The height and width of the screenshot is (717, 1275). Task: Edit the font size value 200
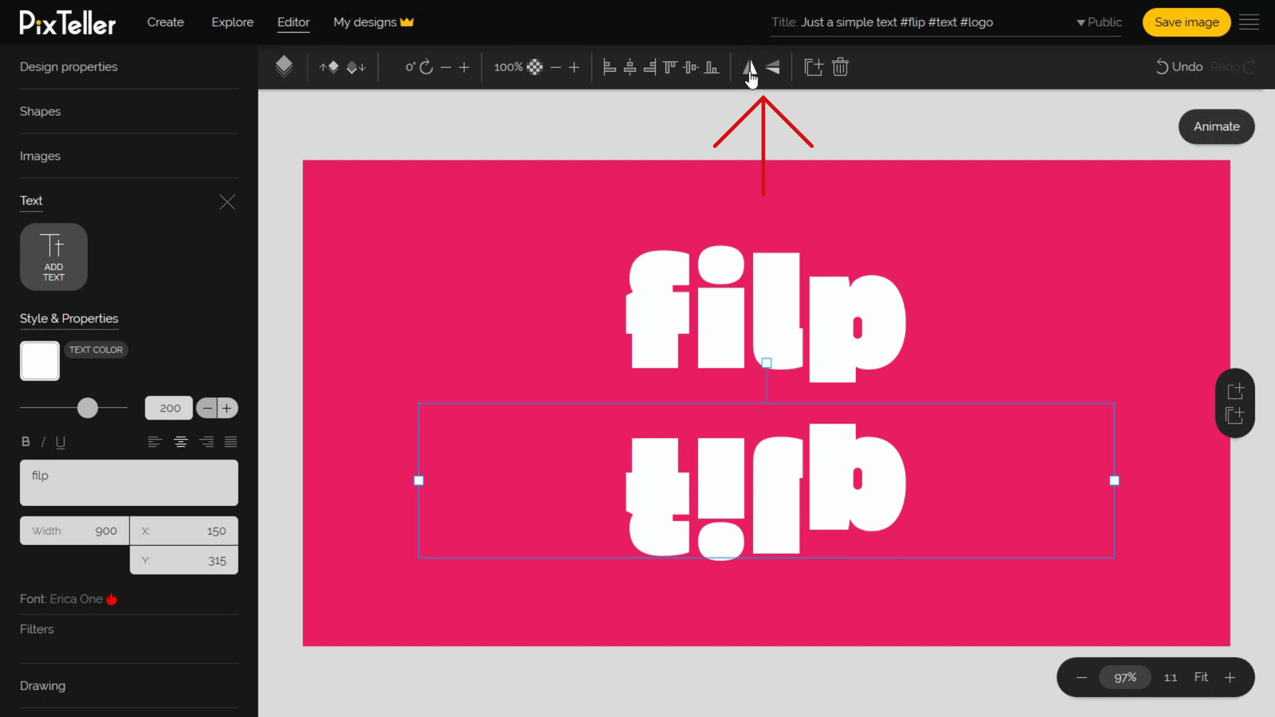tap(169, 408)
